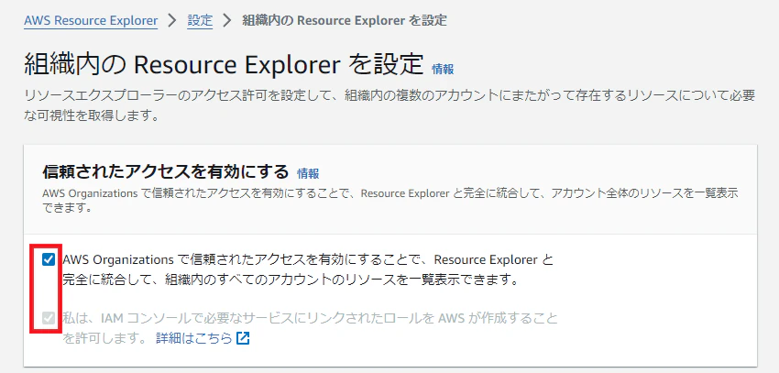Toggle the AWS Organizations trusted access checkbox
Image resolution: width=779 pixels, height=373 pixels.
point(49,259)
